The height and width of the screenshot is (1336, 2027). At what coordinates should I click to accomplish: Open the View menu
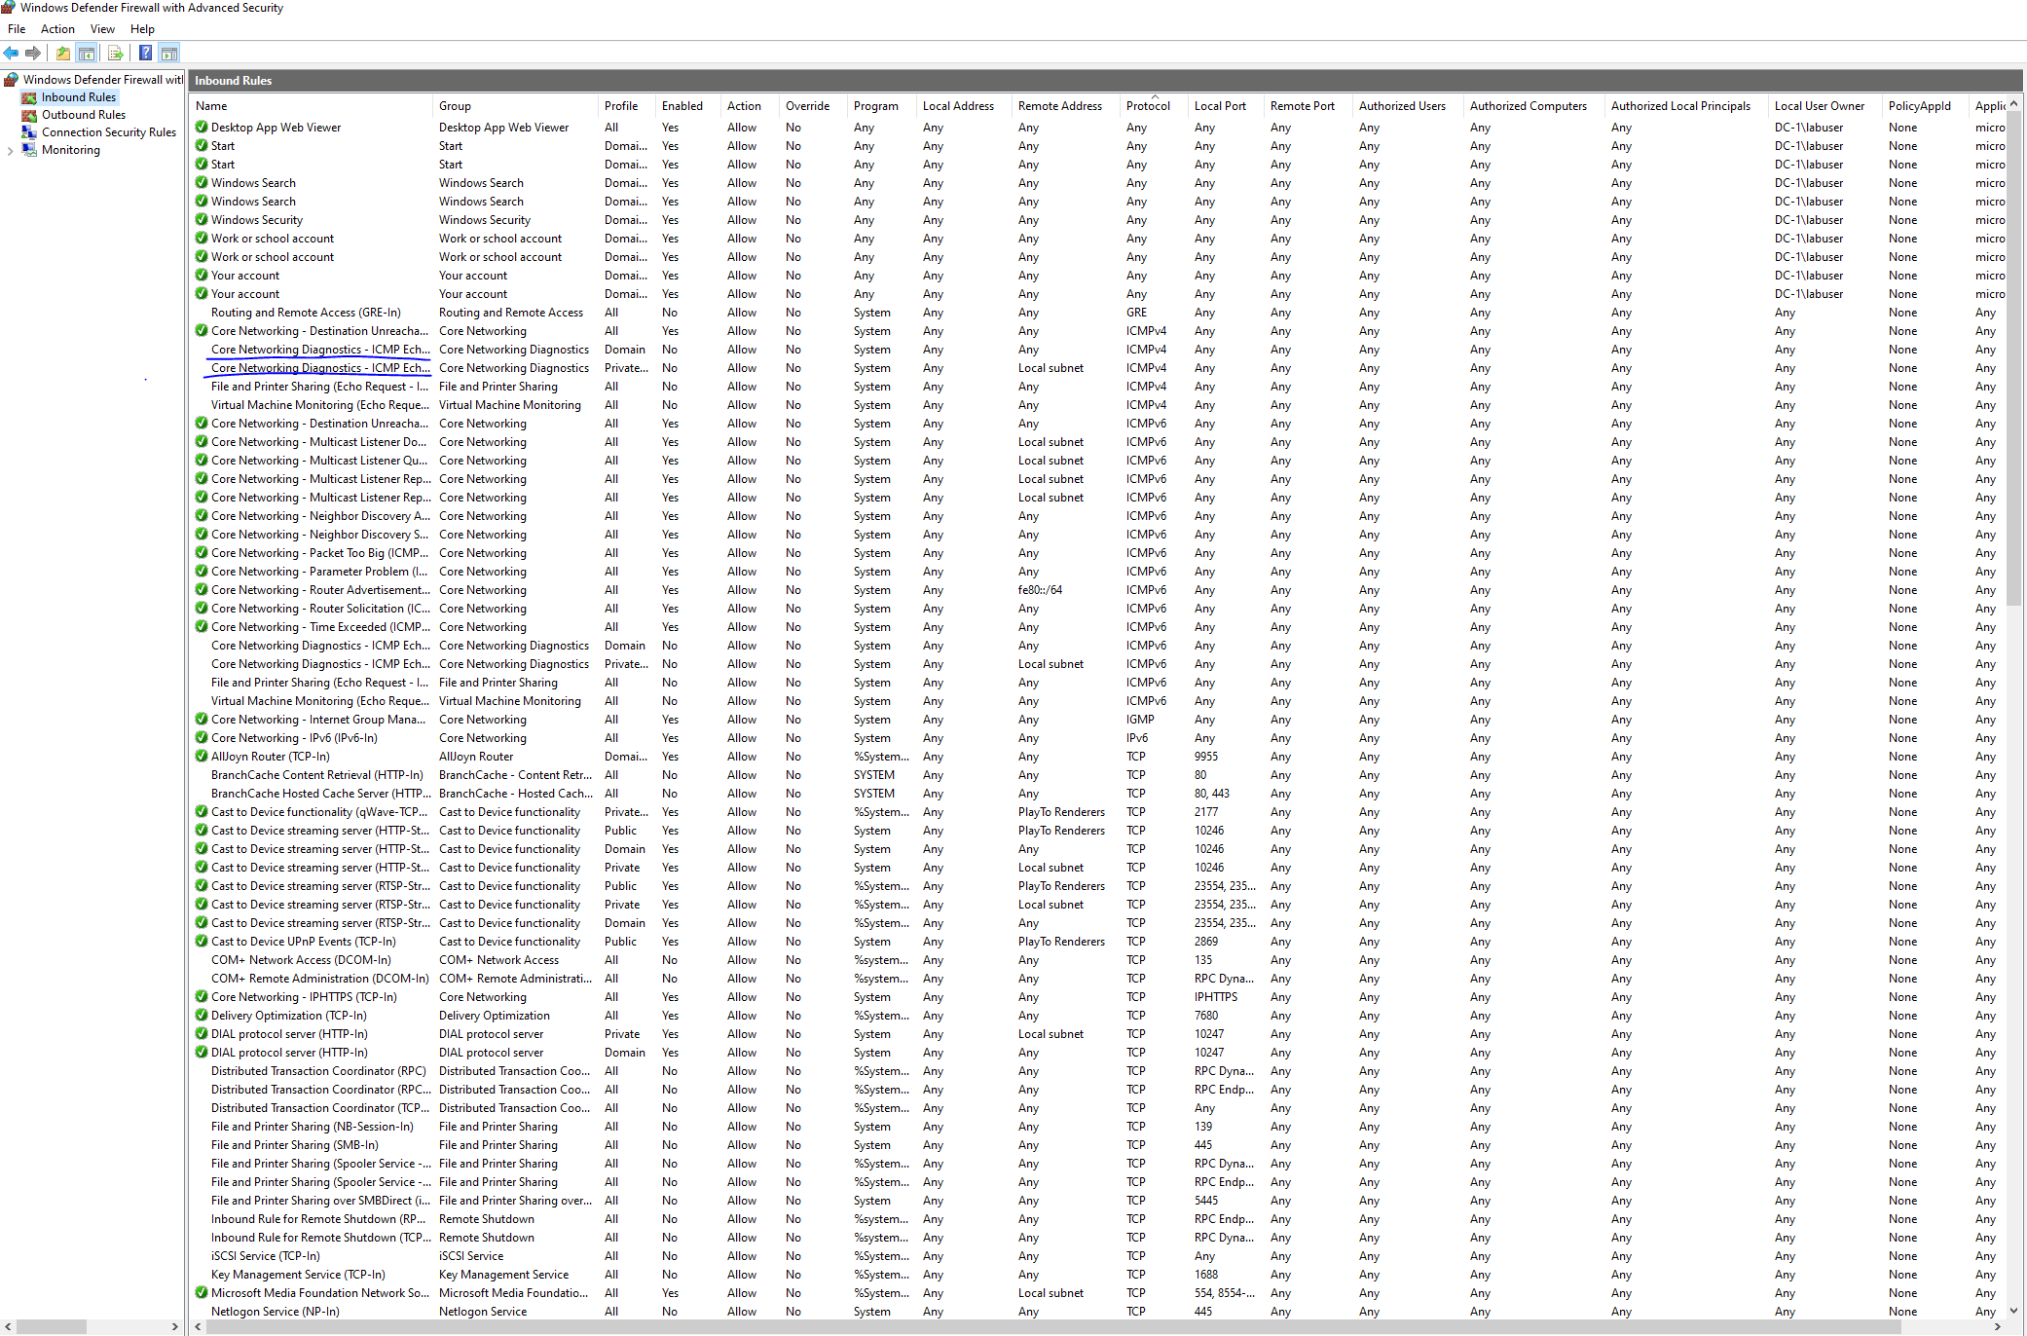point(102,29)
